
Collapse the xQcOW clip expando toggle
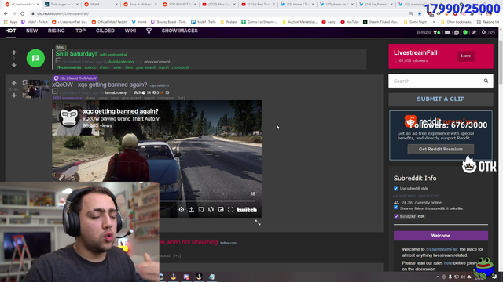55,92
